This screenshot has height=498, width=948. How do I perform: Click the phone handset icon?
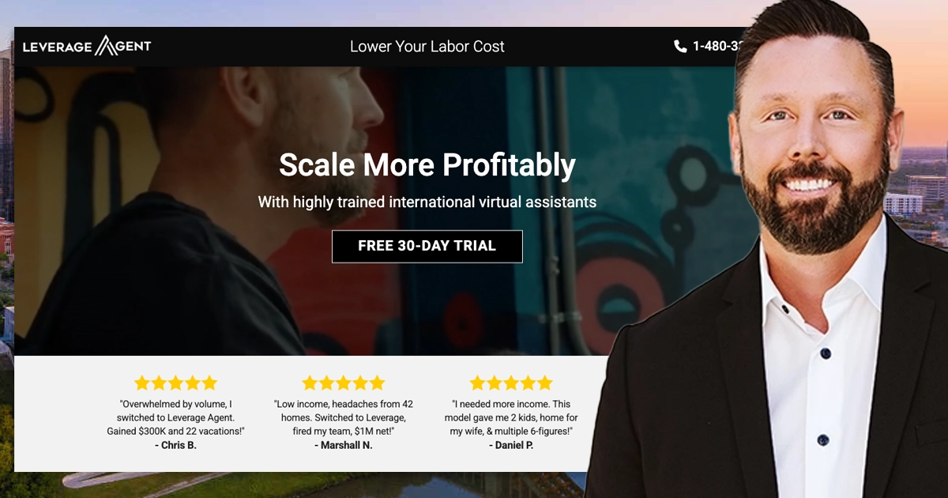pyautogui.click(x=680, y=47)
